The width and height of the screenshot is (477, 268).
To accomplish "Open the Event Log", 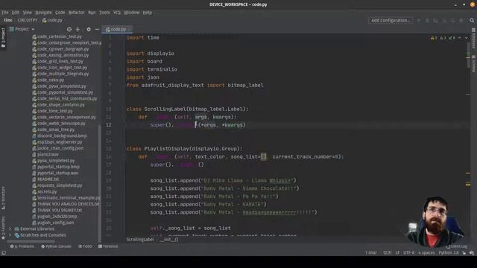I will coord(456,246).
